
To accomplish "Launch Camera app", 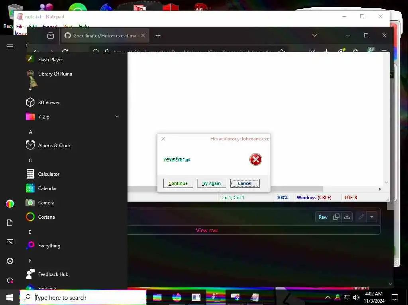I will 46,203.
